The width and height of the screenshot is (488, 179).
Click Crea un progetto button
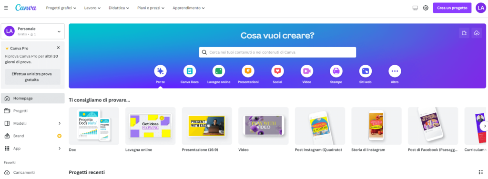[x=452, y=8]
